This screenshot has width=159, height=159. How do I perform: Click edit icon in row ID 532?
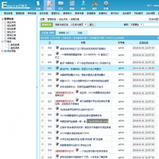[57, 68]
